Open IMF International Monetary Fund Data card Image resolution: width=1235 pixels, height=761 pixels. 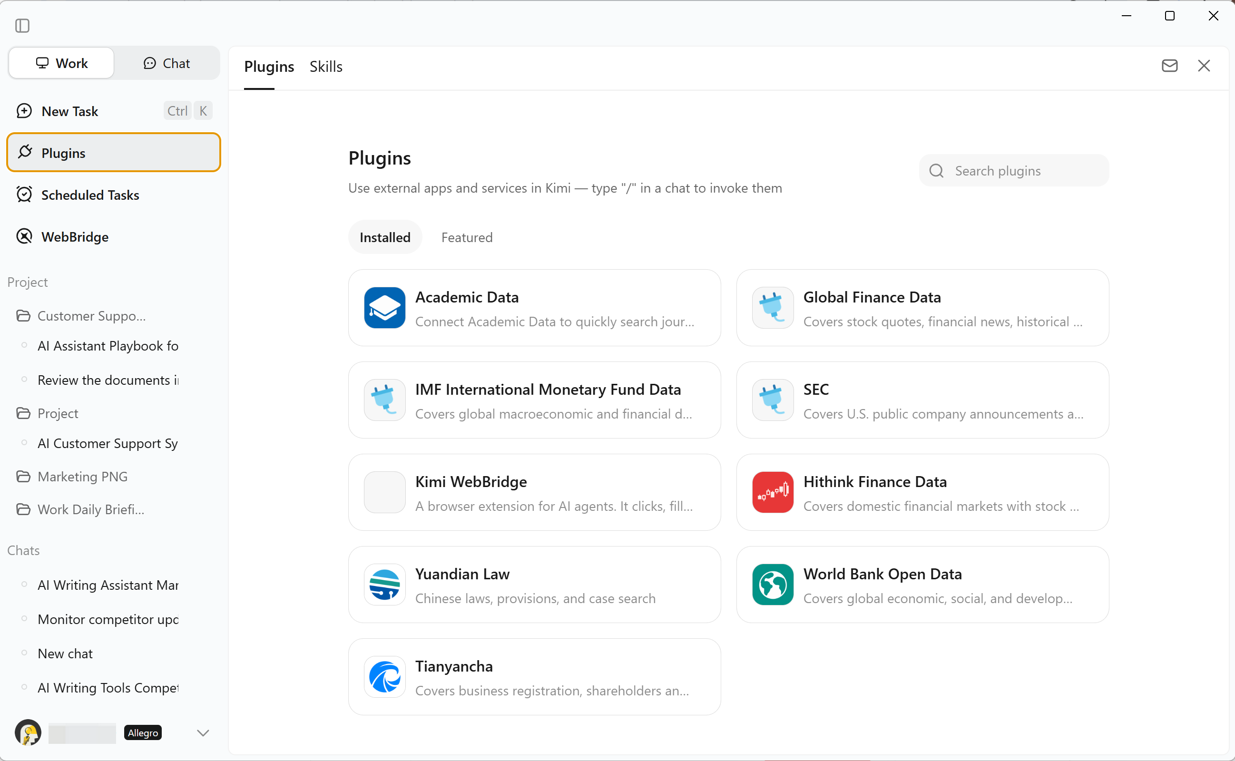pos(534,400)
